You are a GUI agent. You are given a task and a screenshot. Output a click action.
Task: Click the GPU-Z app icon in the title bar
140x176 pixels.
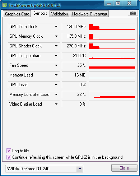(5, 5)
